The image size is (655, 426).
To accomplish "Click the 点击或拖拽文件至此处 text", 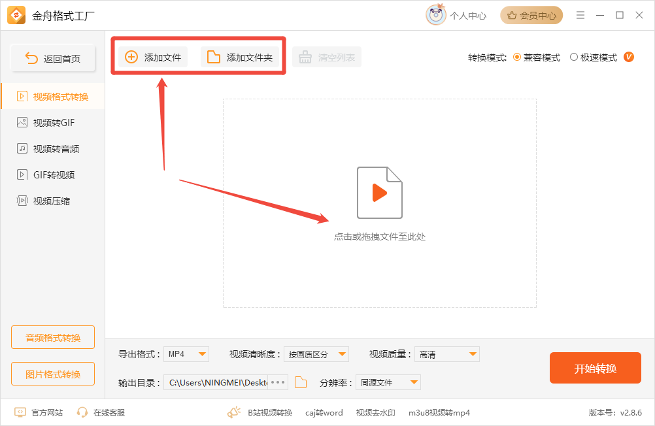I will point(379,237).
